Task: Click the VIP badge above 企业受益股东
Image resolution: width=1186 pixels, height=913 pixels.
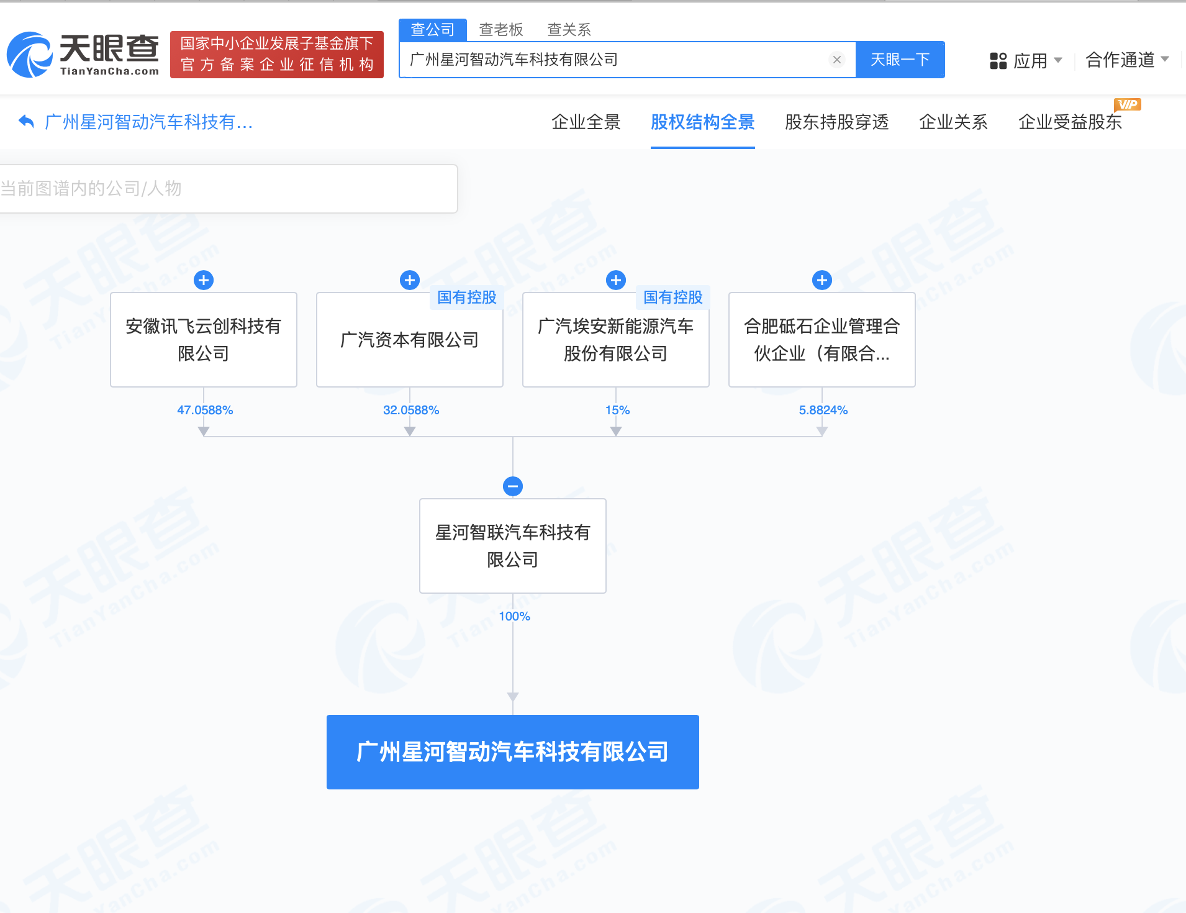Action: pyautogui.click(x=1128, y=104)
